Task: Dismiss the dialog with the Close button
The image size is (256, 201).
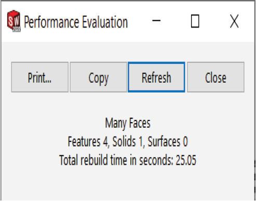Action: coord(215,77)
